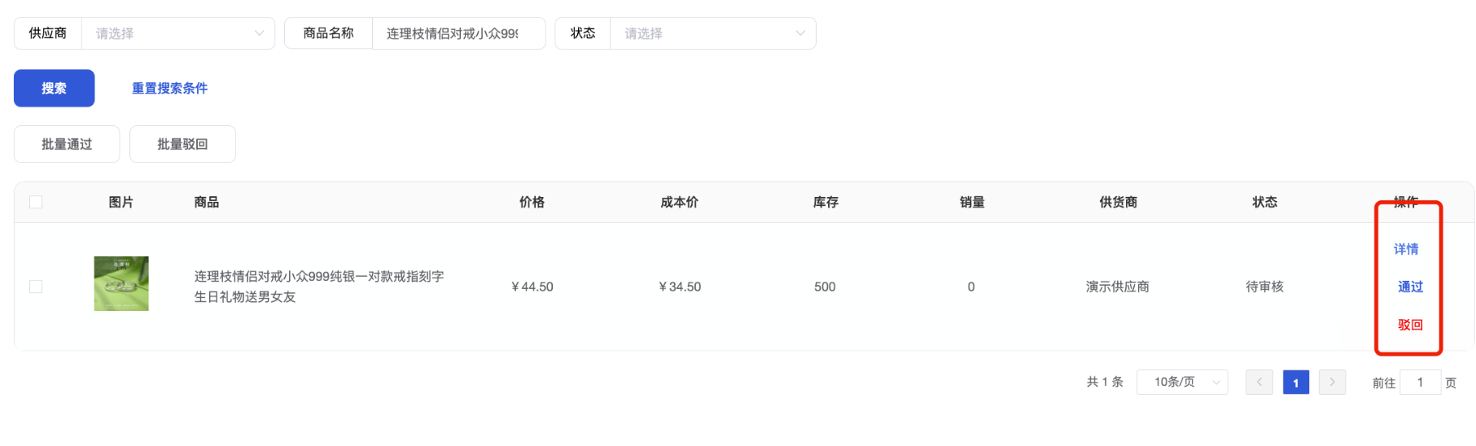Viewport: 1476px width, 446px height.
Task: Open the green ring product thumbnail
Action: click(x=121, y=283)
